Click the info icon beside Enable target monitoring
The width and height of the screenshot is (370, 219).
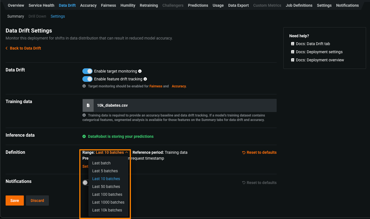(140, 71)
